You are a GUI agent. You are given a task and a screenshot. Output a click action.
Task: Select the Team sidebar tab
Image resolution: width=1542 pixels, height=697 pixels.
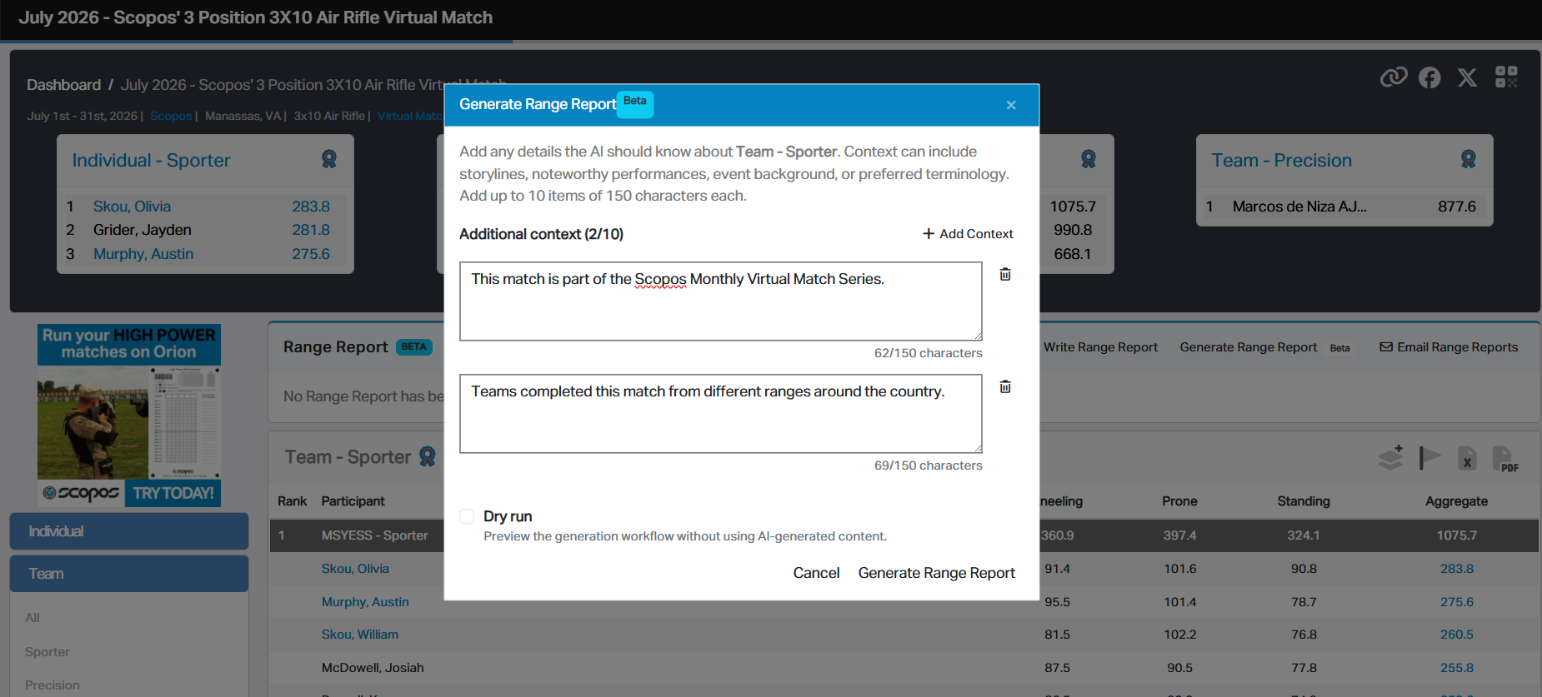point(129,574)
